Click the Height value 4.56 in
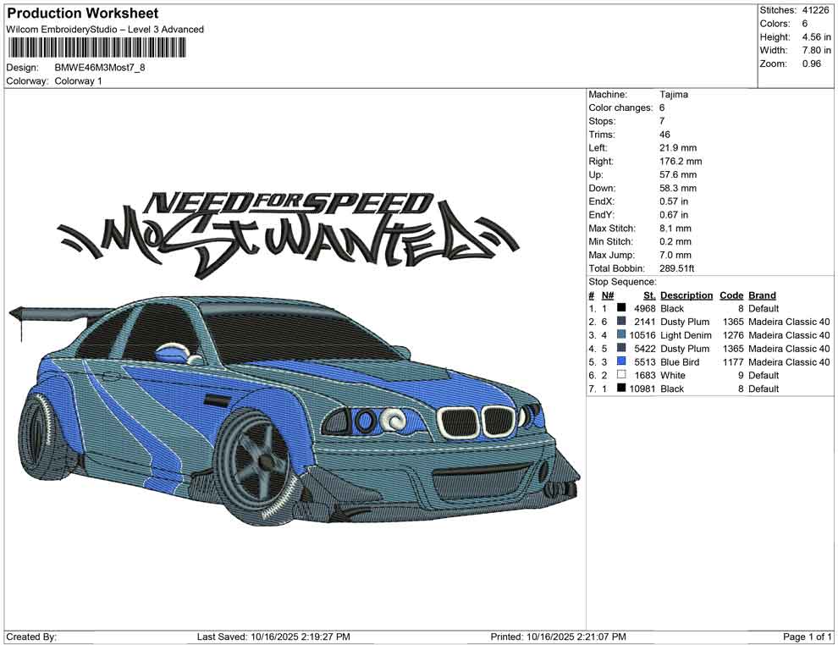The height and width of the screenshot is (645, 838). coord(816,37)
